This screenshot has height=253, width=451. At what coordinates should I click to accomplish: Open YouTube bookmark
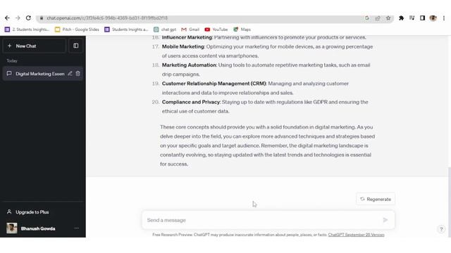pyautogui.click(x=216, y=30)
